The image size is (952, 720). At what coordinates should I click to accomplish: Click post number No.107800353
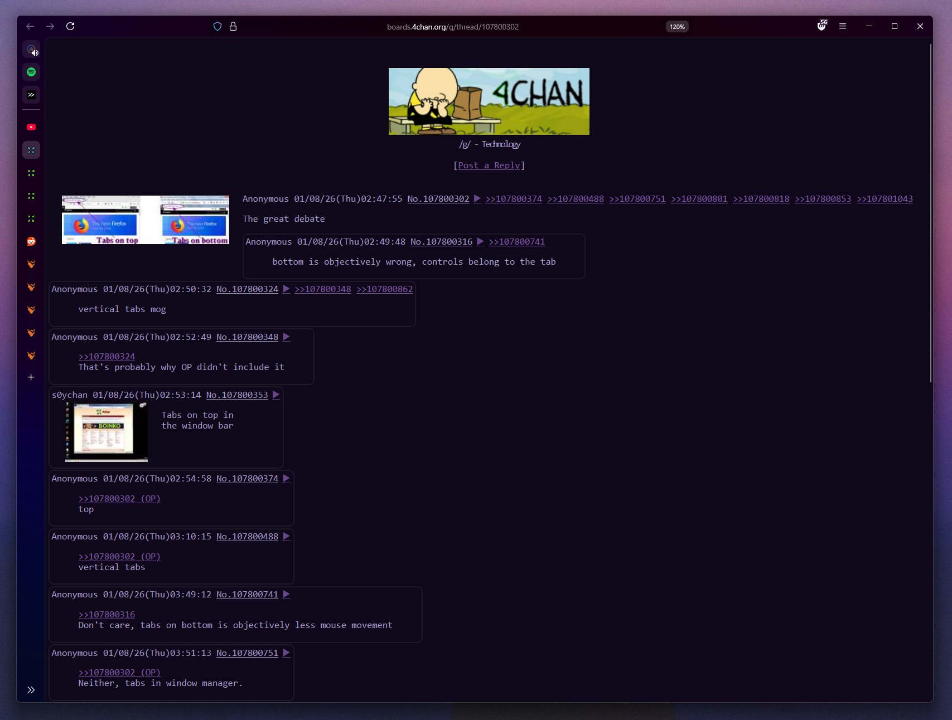click(x=237, y=395)
